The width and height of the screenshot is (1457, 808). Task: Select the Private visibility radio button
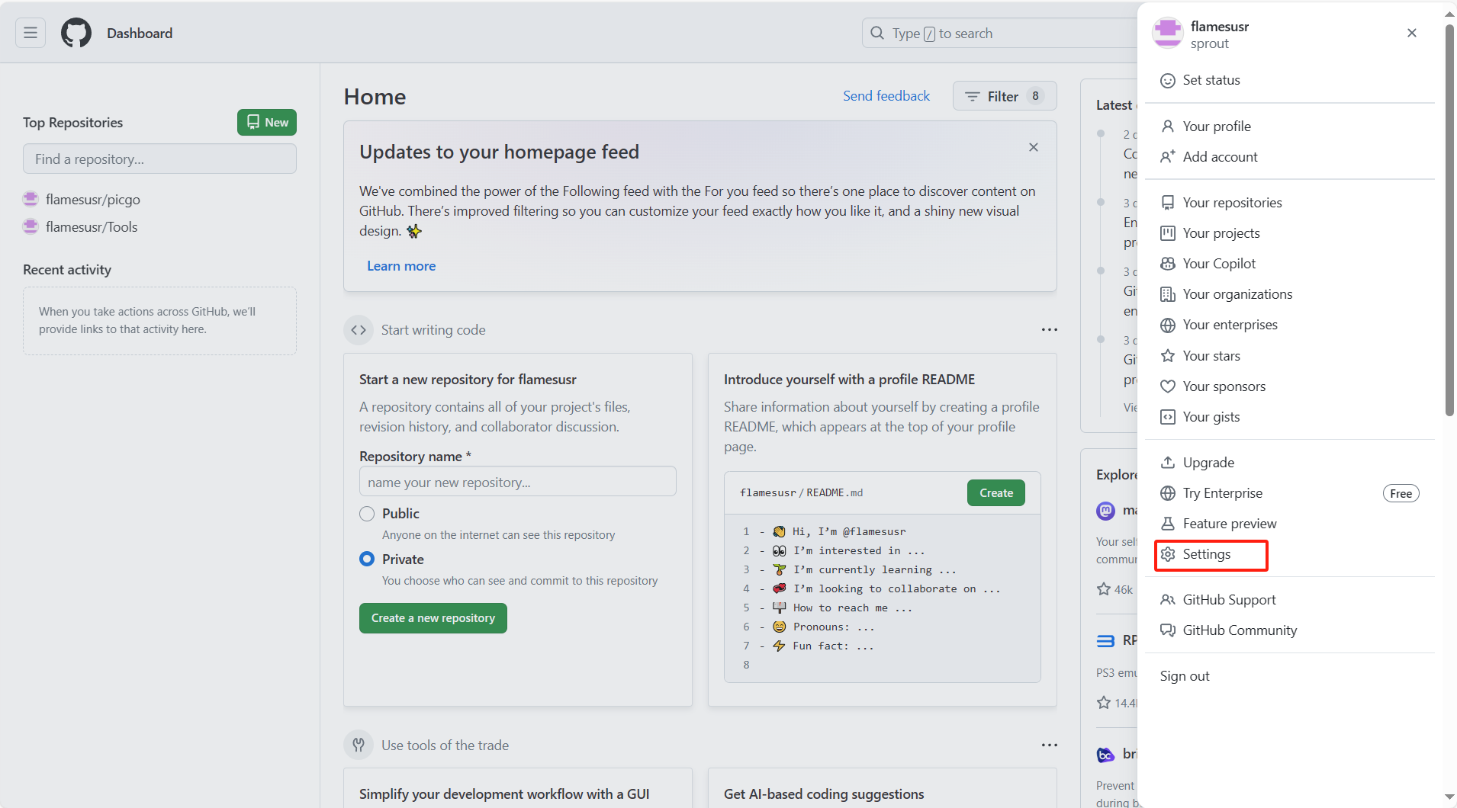367,559
